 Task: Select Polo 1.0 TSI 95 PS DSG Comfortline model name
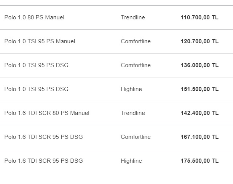tap(37, 65)
